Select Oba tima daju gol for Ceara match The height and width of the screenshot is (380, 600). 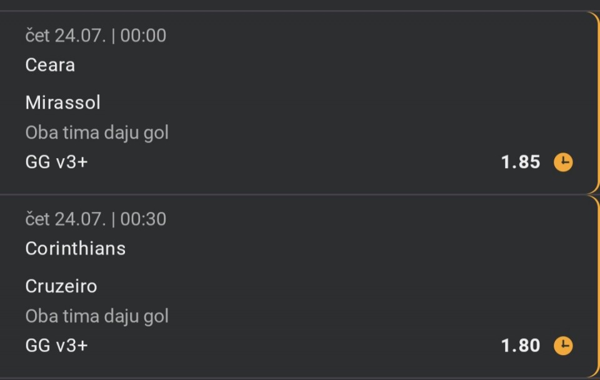[97, 132]
